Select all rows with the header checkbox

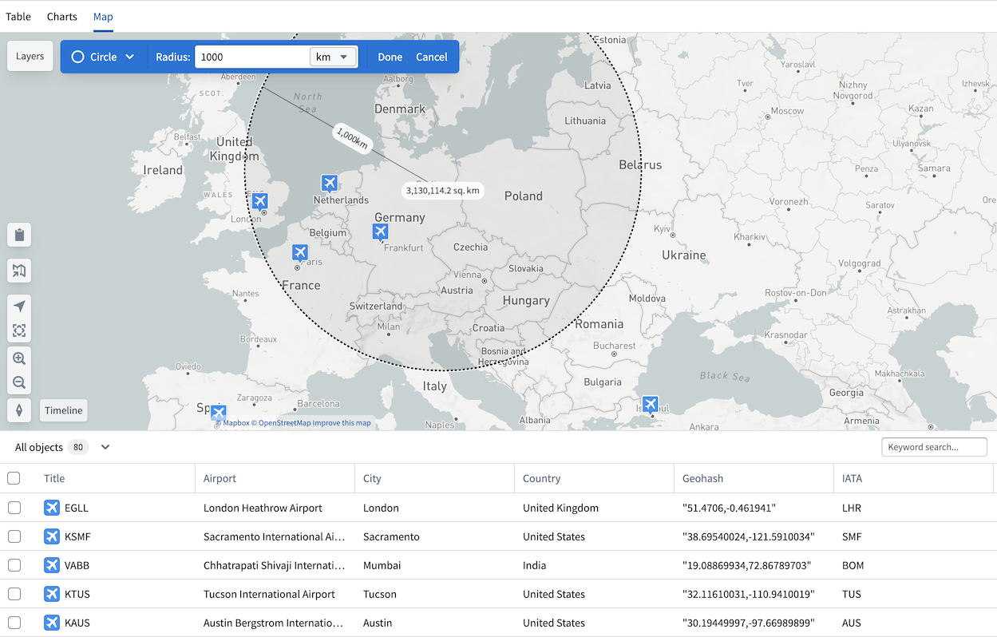click(14, 477)
